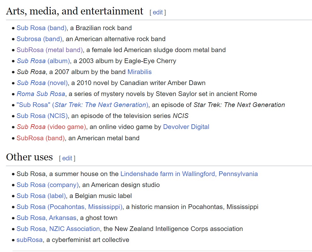The width and height of the screenshot is (312, 252).
Task: Click red SubRosa (band) metal band link
Action: [41, 138]
